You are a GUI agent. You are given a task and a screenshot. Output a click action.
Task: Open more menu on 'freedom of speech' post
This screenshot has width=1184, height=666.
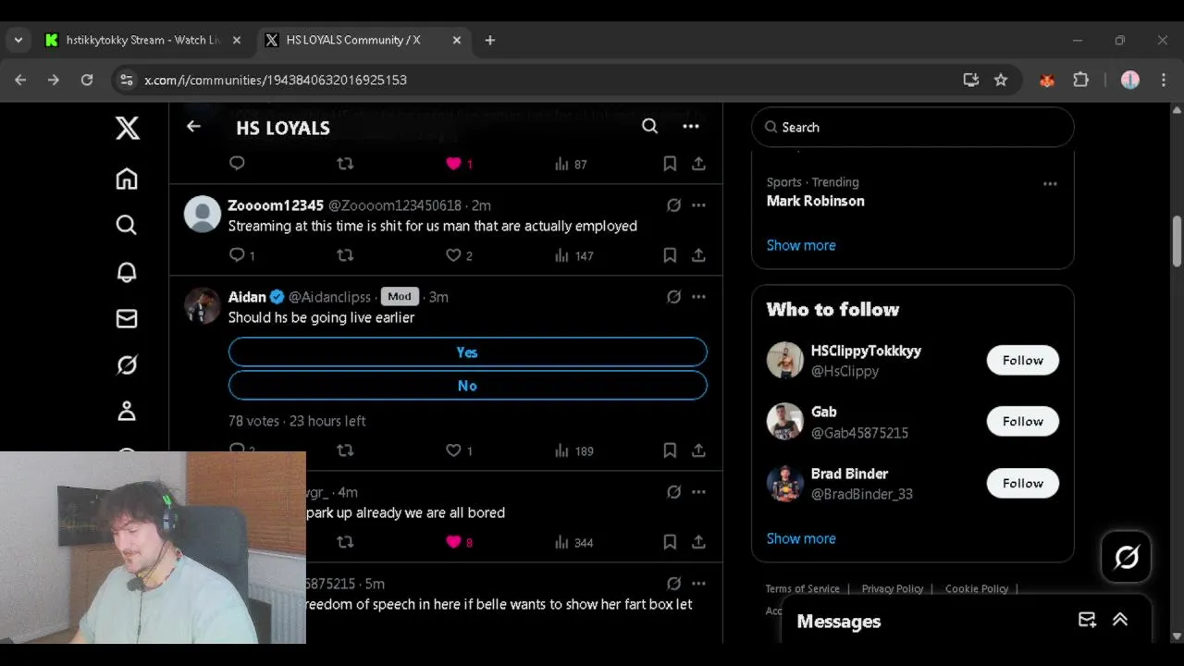698,584
